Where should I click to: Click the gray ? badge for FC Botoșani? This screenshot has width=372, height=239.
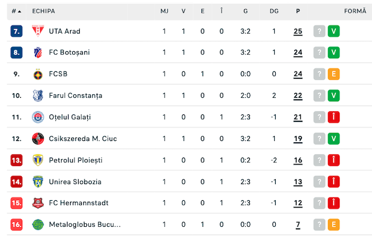coord(319,53)
